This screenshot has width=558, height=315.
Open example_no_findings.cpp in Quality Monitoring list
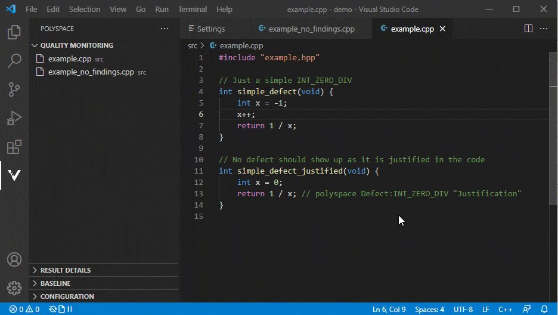pos(91,72)
